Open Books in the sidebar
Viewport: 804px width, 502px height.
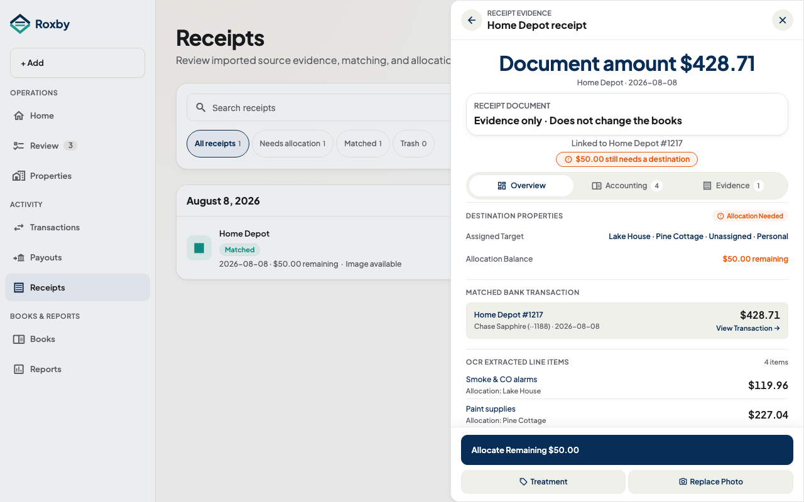77,339
